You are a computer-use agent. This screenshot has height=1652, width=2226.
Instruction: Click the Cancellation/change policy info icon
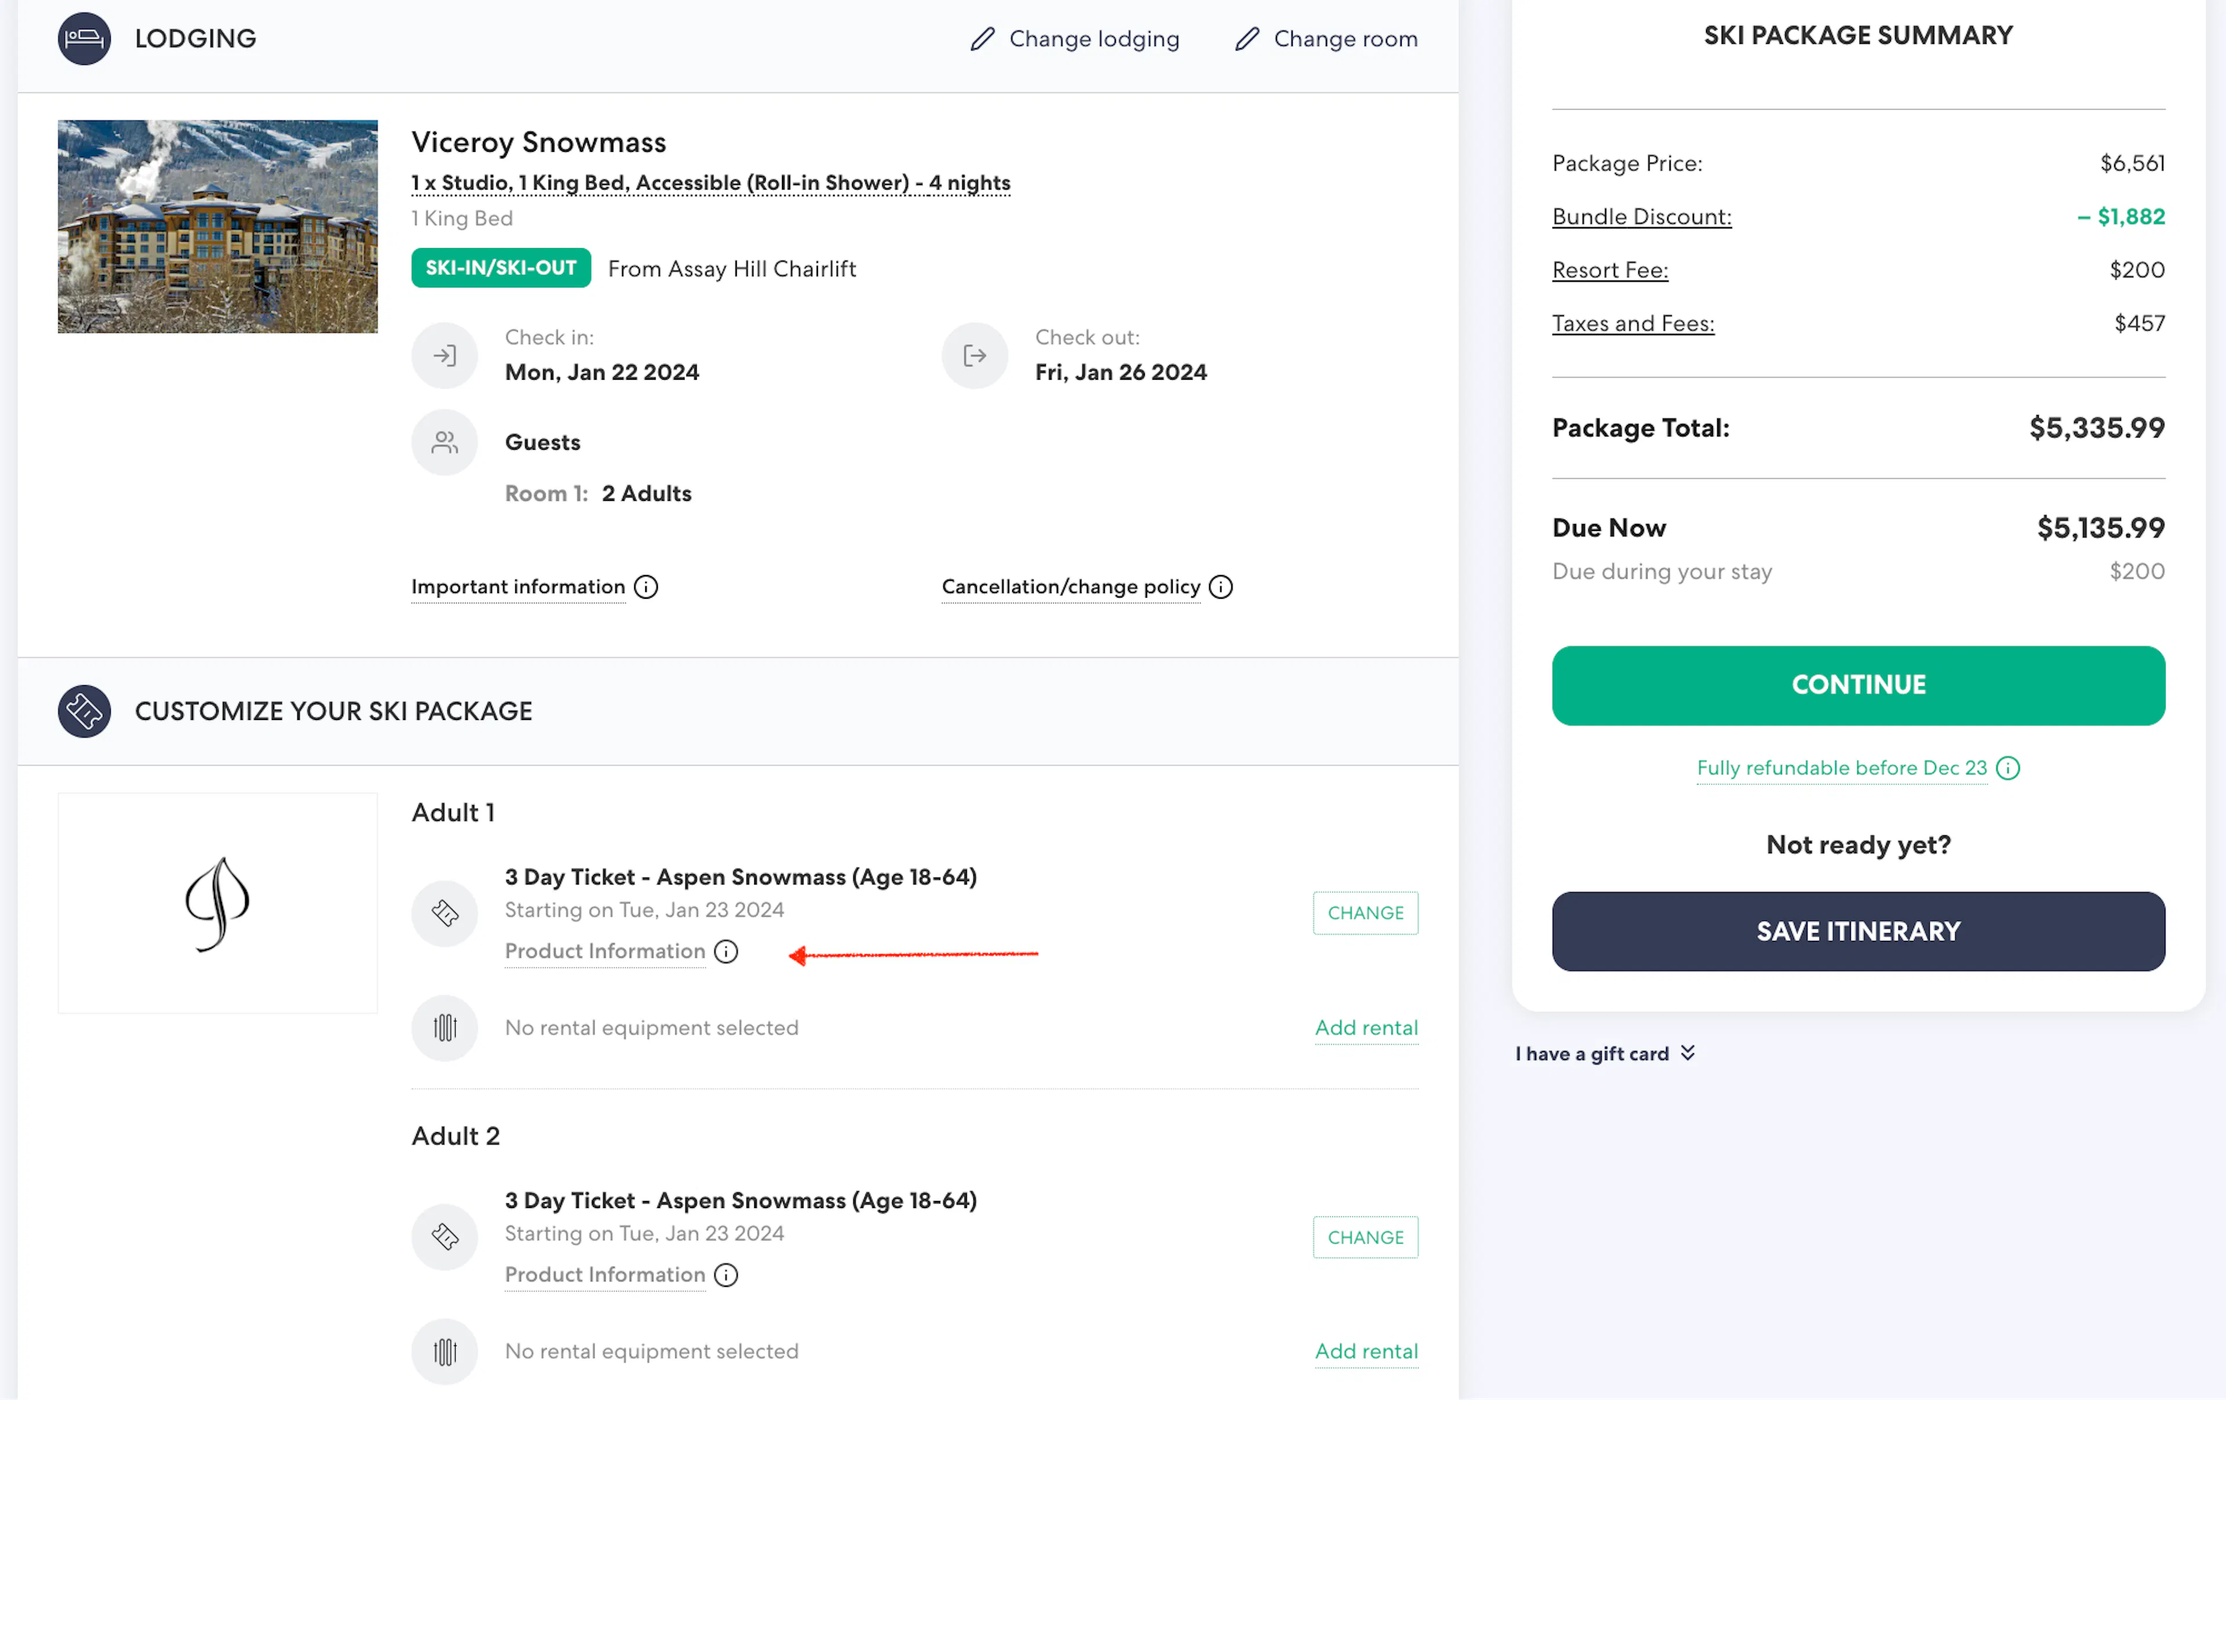1220,587
